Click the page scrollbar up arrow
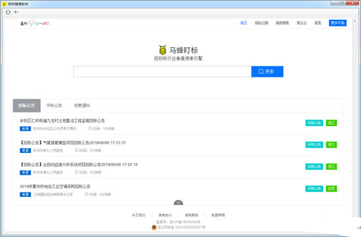 coord(354,21)
